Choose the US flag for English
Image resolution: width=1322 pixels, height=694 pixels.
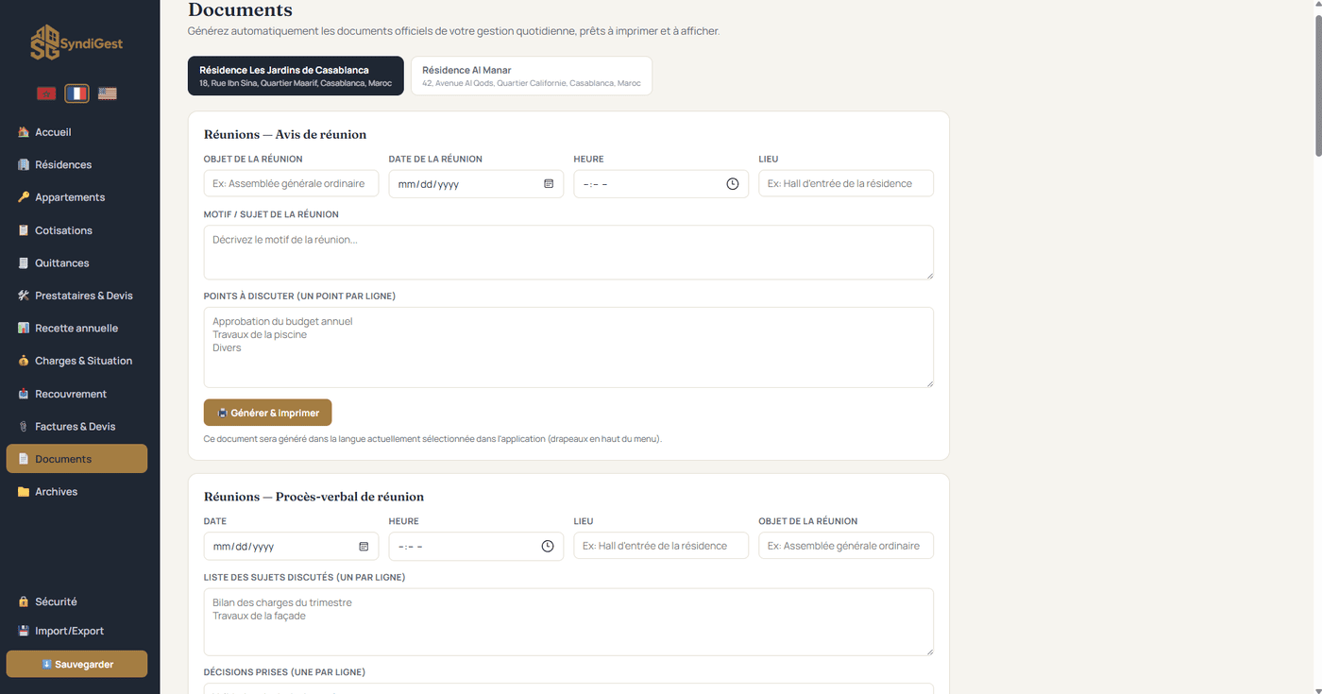tap(108, 93)
